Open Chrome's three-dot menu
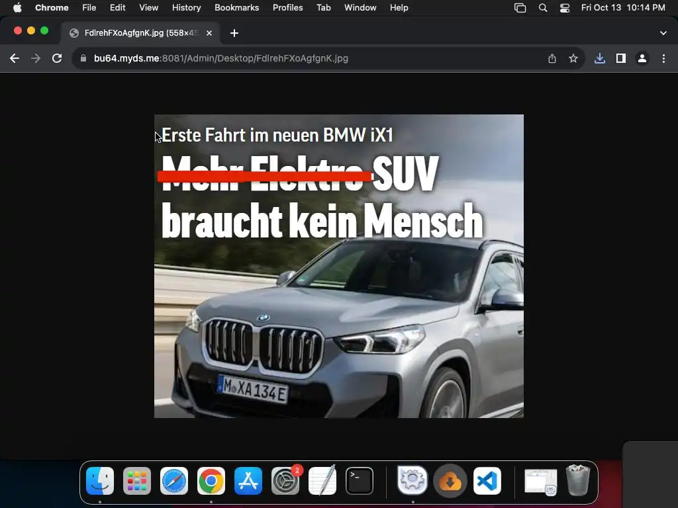The image size is (678, 508). (663, 58)
